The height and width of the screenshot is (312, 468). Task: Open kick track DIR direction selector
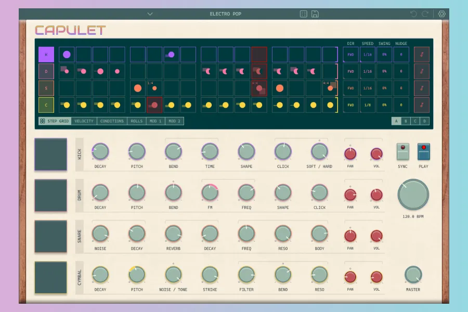[350, 55]
